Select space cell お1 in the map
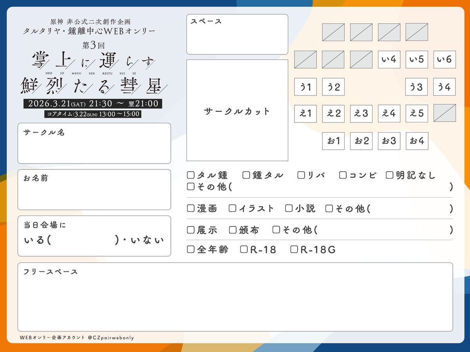 (x=333, y=140)
